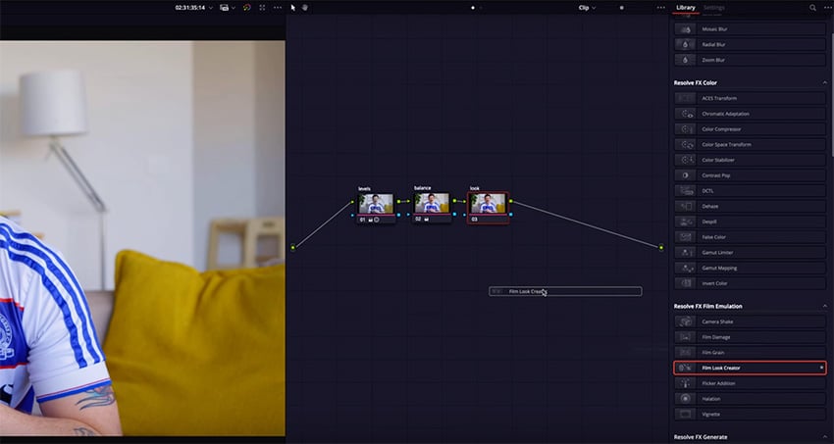Select the levels node 01
The image size is (834, 444).
point(376,208)
